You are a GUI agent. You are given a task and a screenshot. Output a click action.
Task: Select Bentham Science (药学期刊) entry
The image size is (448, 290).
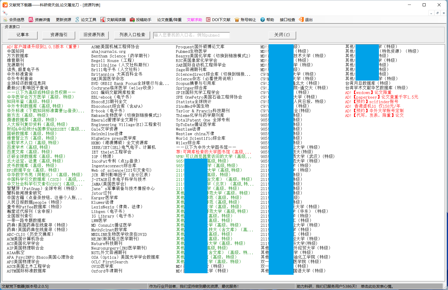[x=120, y=56]
